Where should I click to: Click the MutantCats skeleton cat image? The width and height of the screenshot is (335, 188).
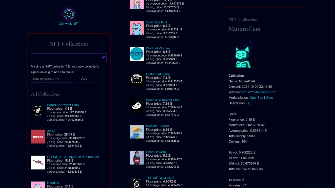(242, 54)
